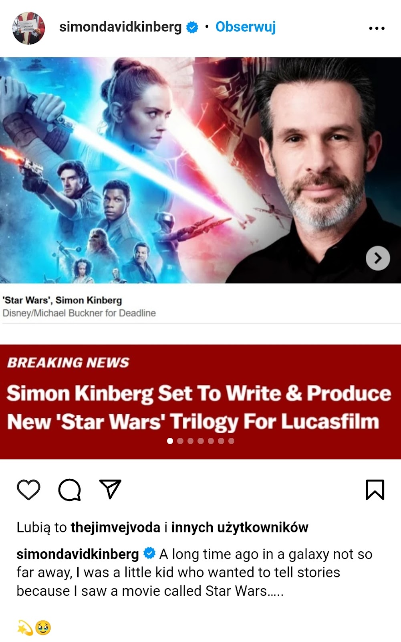This screenshot has height=642, width=401.
Task: Go to next carousel image arrow
Action: pos(378,258)
